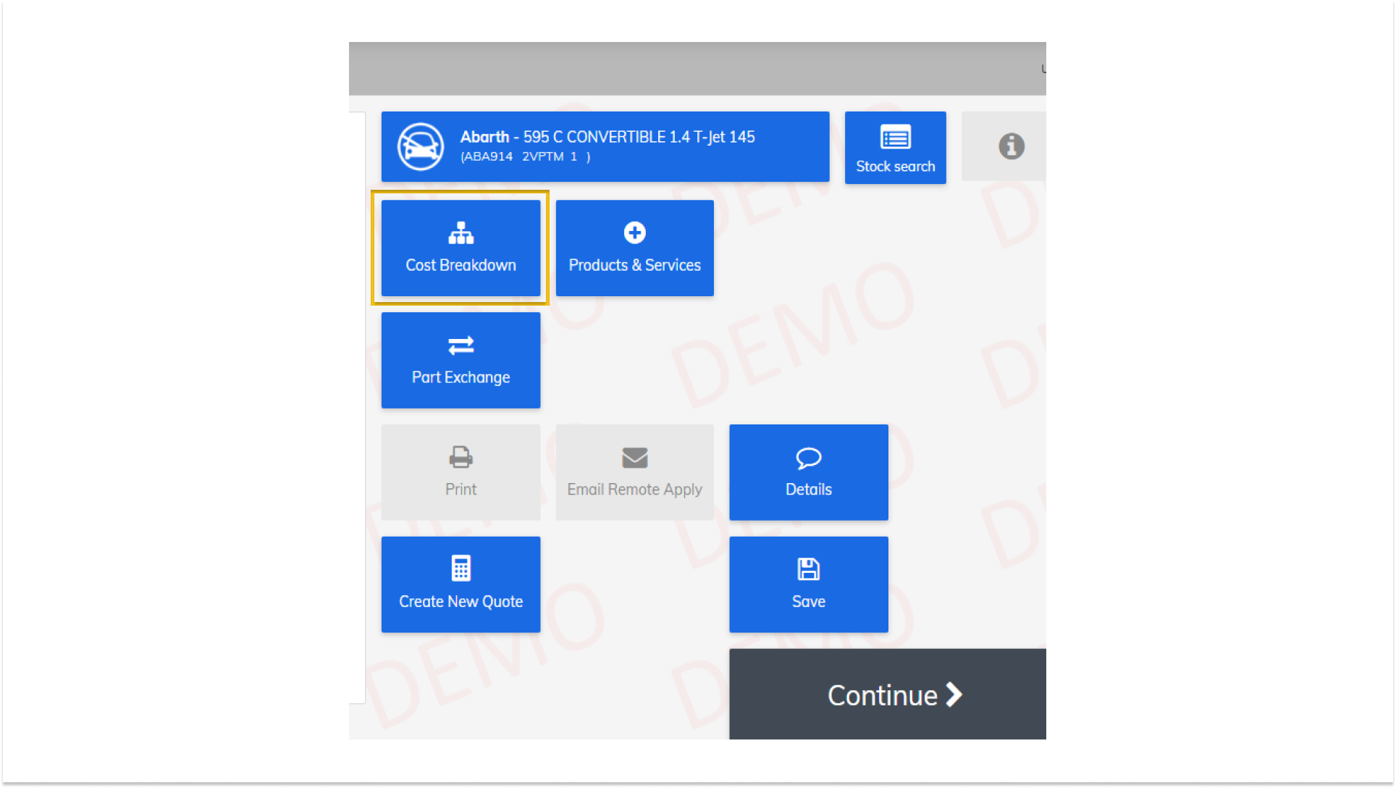Open the Part Exchange tile
This screenshot has width=1396, height=788.
461,360
